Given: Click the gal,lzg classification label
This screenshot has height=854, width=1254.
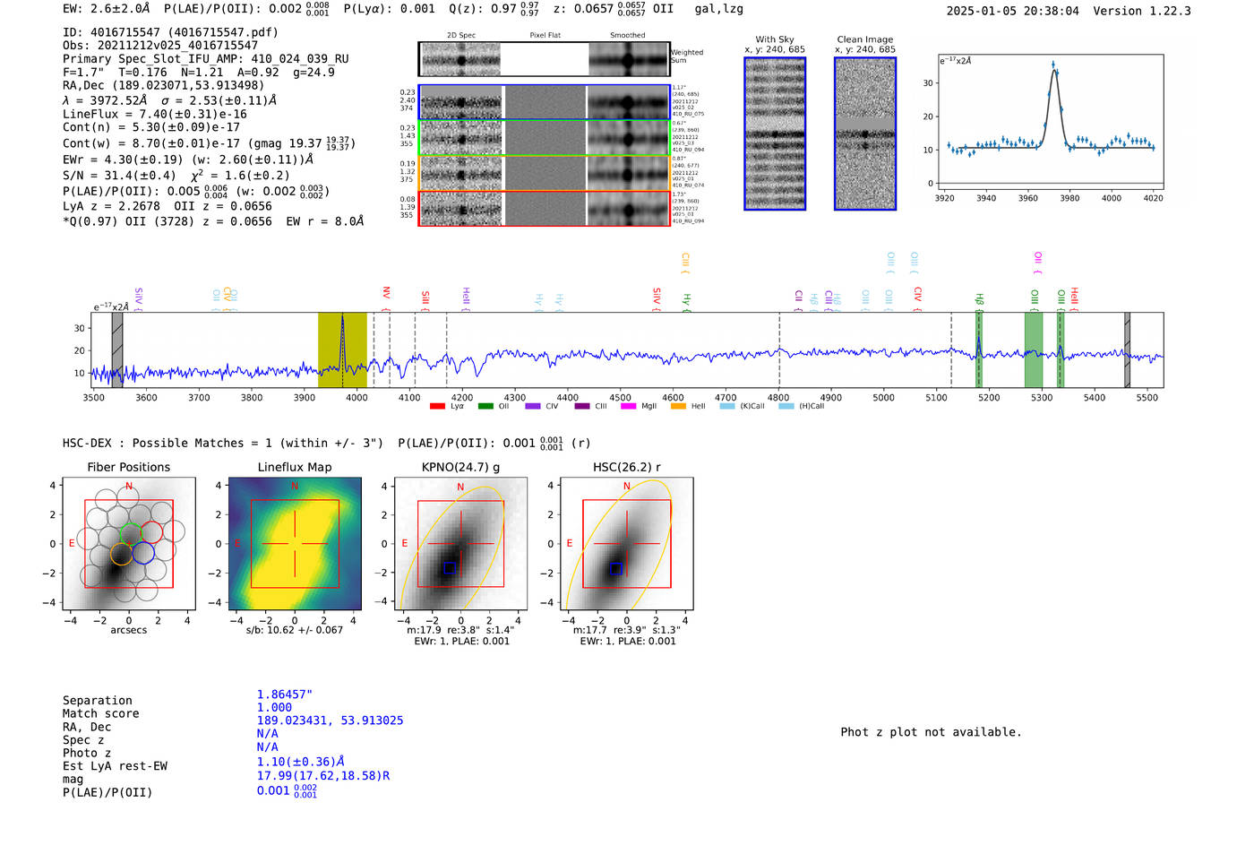Looking at the screenshot, I should pyautogui.click(x=718, y=9).
